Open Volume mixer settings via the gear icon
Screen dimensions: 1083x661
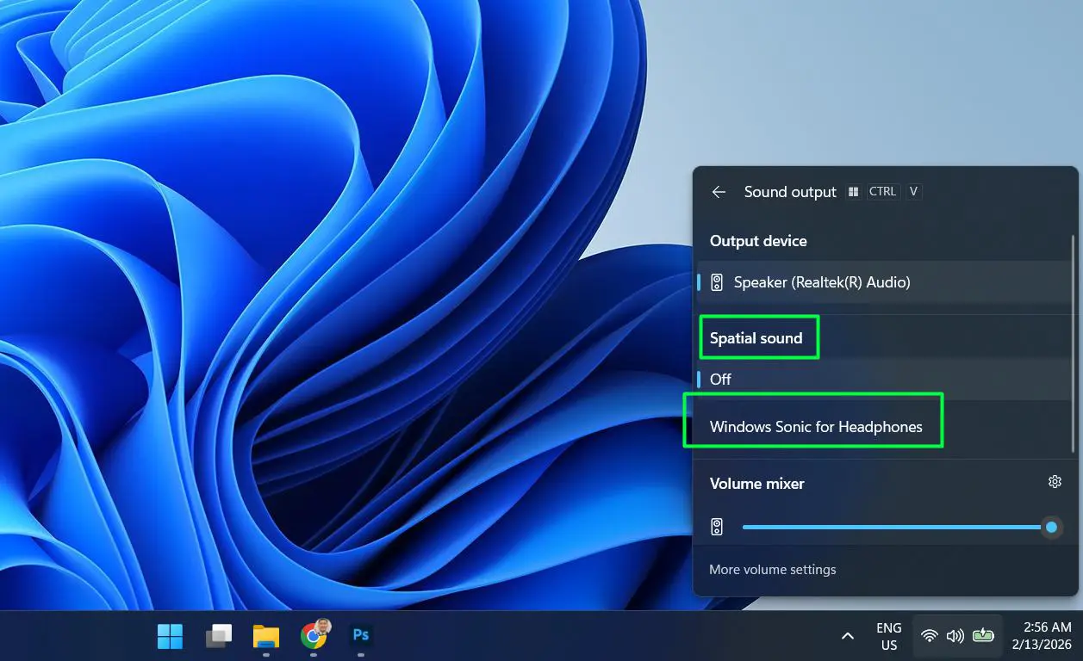[1055, 481]
